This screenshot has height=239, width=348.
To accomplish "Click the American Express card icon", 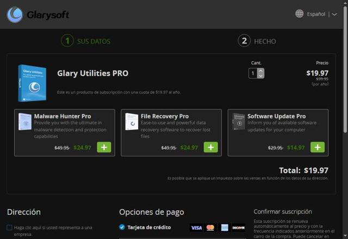I will (225, 228).
